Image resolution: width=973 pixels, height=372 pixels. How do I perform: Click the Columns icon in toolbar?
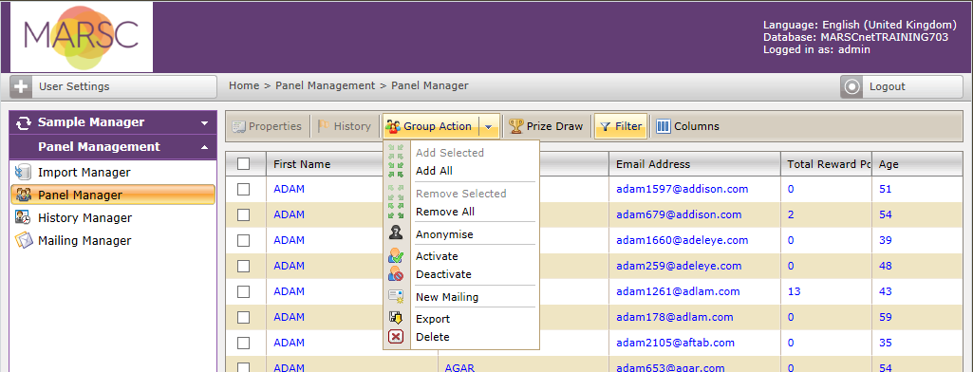(664, 126)
